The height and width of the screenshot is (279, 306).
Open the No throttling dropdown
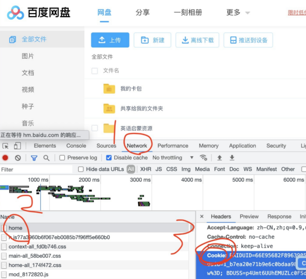pos(173,158)
